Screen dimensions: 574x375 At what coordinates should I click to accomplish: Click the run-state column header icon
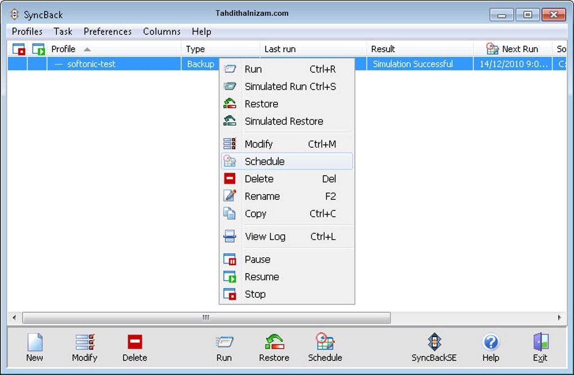[38, 49]
